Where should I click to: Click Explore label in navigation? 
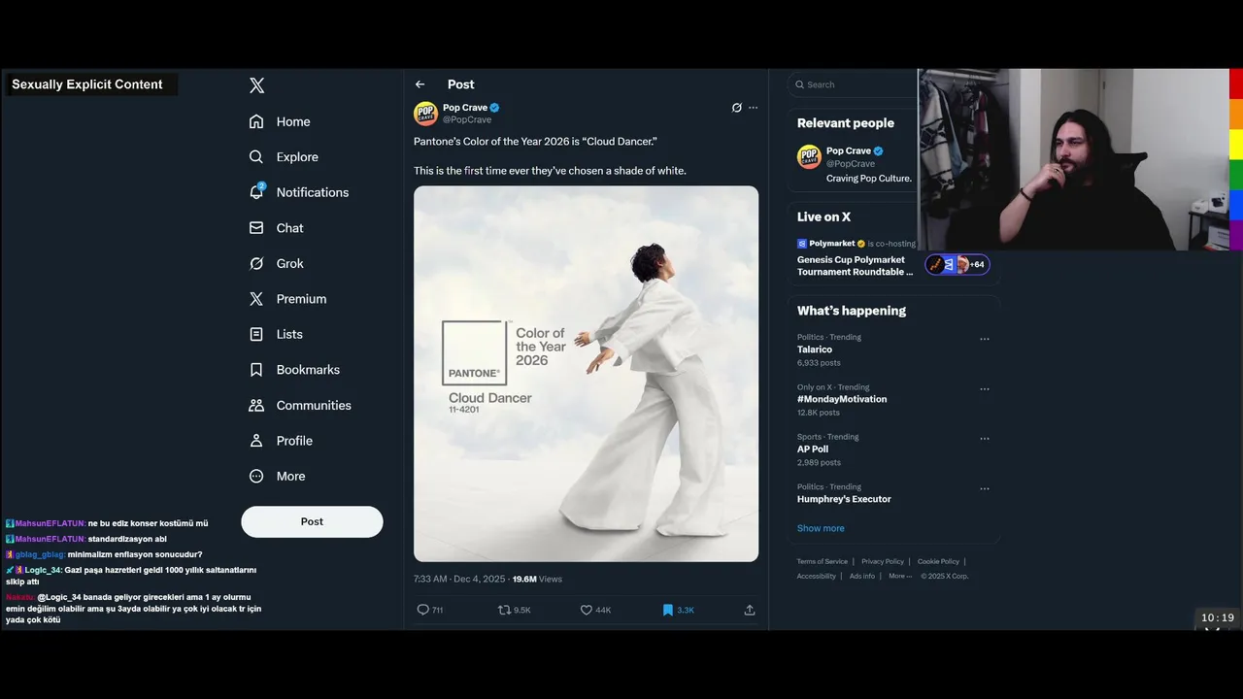click(297, 156)
